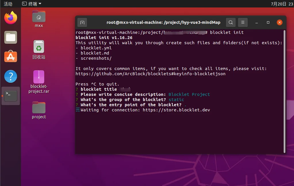Click the '- blocklet.yml' line

(94, 48)
